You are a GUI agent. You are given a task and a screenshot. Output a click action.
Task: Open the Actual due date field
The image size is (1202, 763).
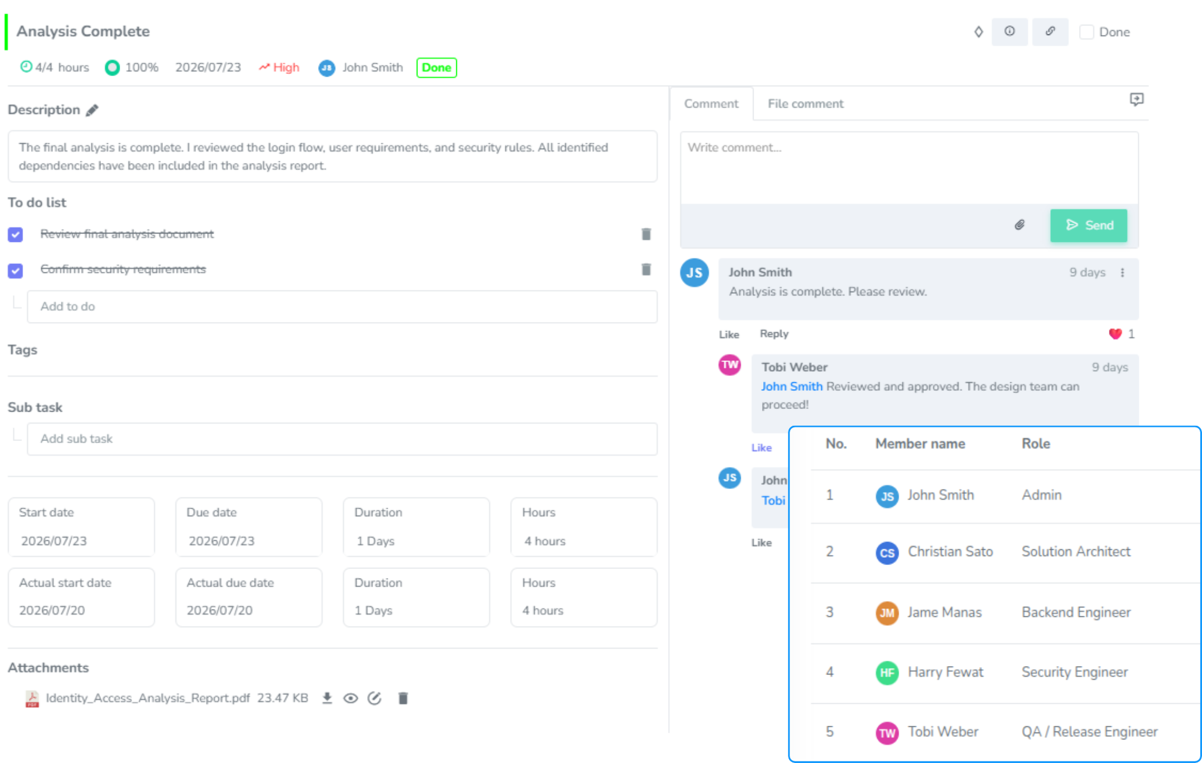(x=249, y=597)
